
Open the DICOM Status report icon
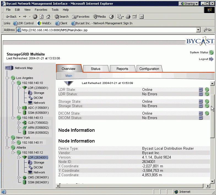tap(201, 118)
